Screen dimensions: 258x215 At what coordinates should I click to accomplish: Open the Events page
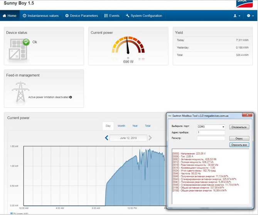tap(112, 16)
